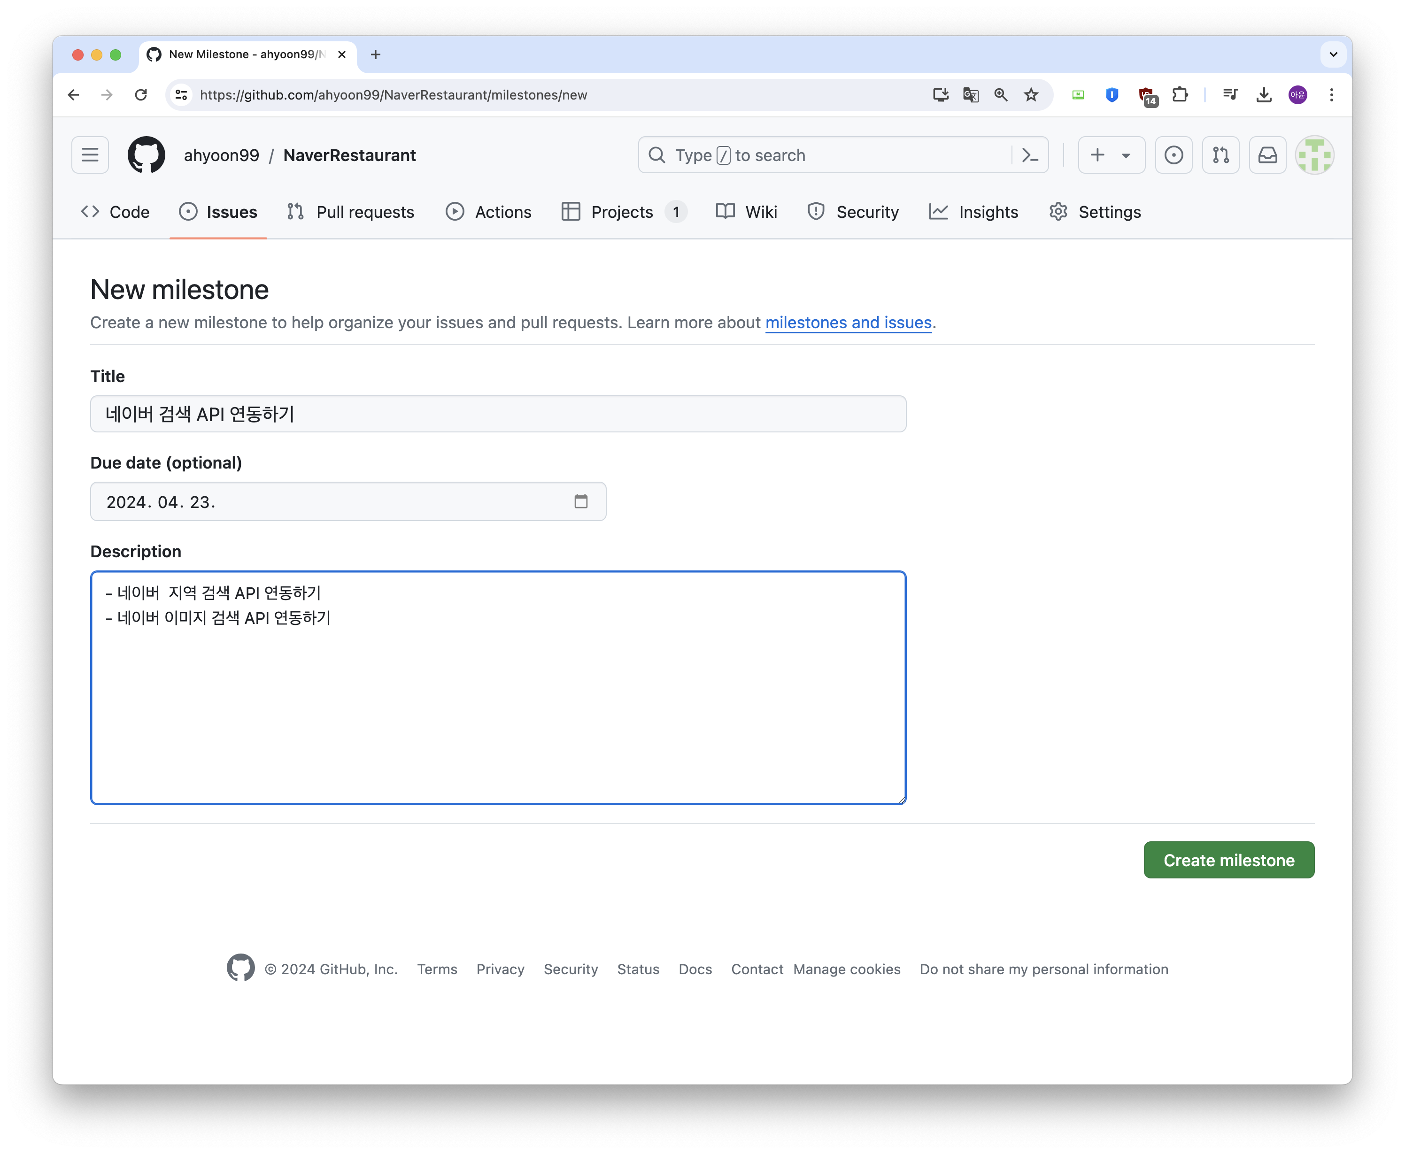Open issues icon in header
The height and width of the screenshot is (1154, 1405).
click(1173, 155)
